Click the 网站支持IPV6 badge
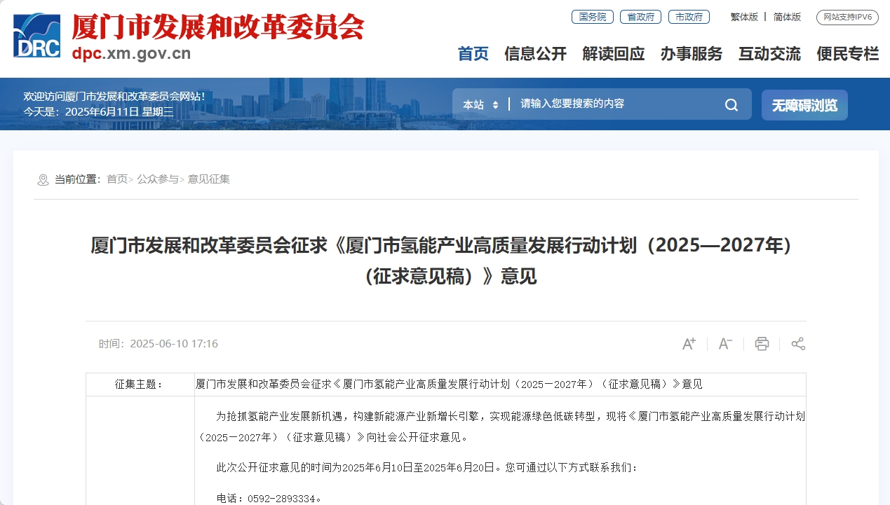 click(848, 17)
